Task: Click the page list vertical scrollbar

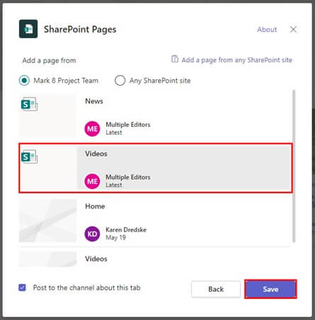Action: pos(294,166)
